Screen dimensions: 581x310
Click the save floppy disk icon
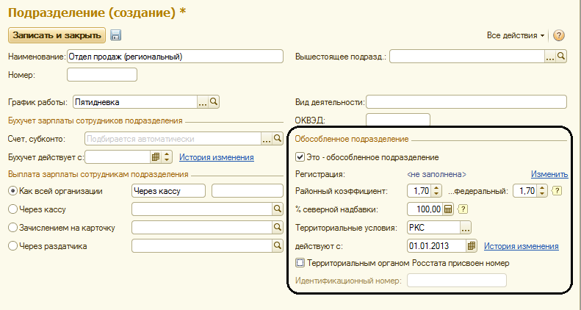point(116,35)
